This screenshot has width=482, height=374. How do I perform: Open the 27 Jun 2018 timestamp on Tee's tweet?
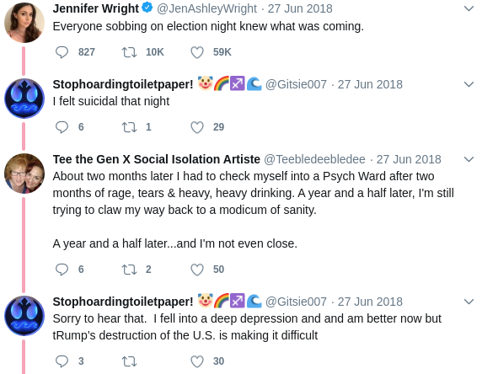[409, 159]
